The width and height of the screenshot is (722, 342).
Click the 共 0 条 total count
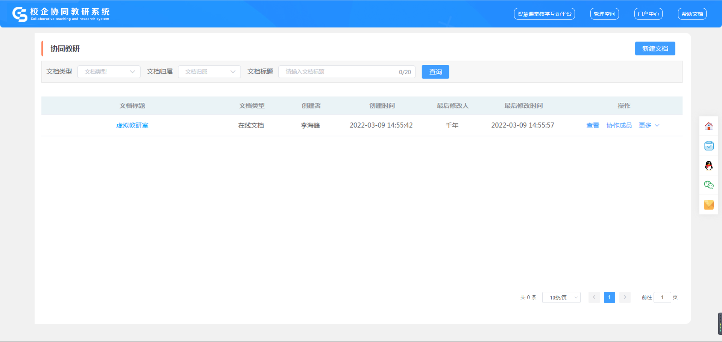[x=528, y=297]
